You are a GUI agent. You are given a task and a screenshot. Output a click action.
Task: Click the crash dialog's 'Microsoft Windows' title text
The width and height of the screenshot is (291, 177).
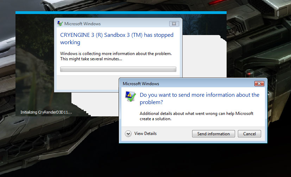coord(82,24)
